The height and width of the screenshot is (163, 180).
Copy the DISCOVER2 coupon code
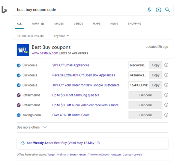[x=155, y=65]
